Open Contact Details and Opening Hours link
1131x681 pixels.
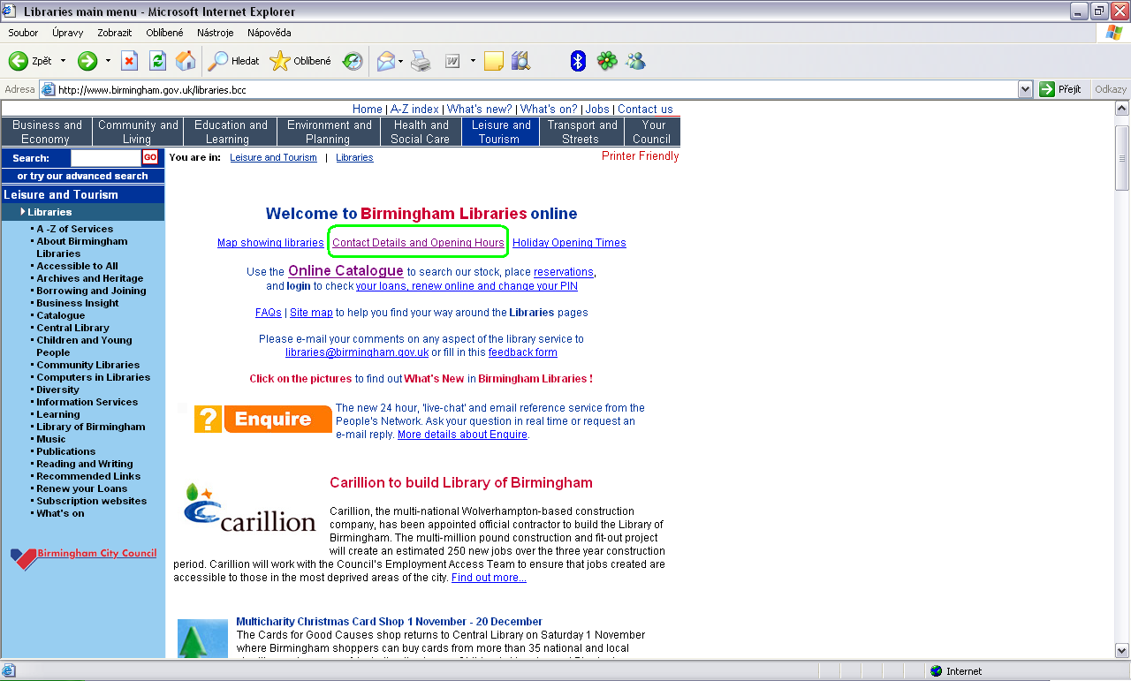pos(418,243)
